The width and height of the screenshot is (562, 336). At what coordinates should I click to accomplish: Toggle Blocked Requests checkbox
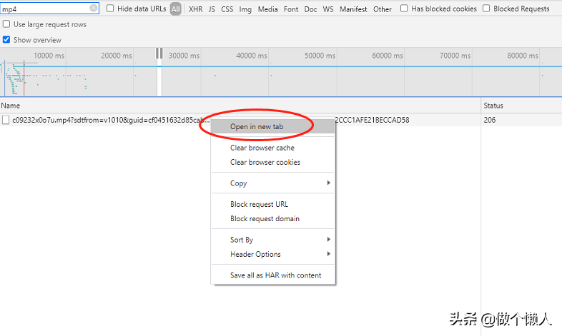[487, 9]
